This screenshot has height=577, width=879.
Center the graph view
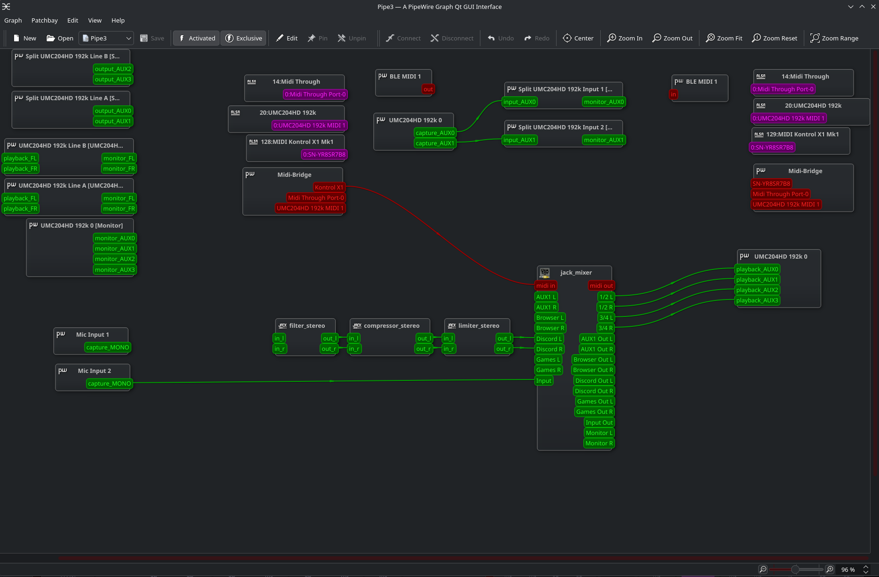coord(578,38)
